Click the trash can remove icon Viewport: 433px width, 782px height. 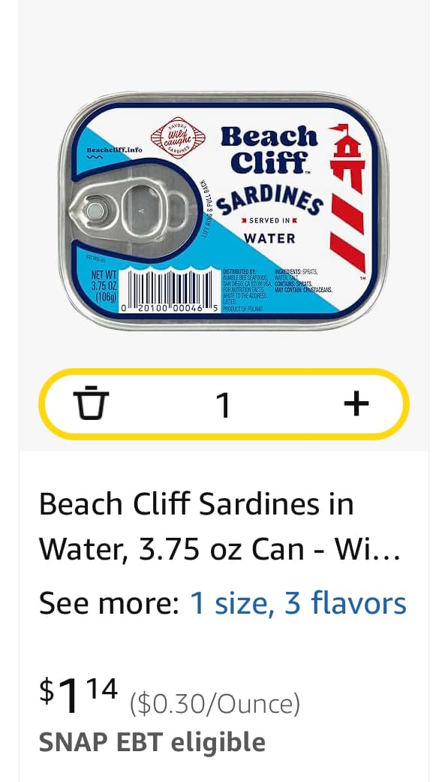pyautogui.click(x=91, y=403)
